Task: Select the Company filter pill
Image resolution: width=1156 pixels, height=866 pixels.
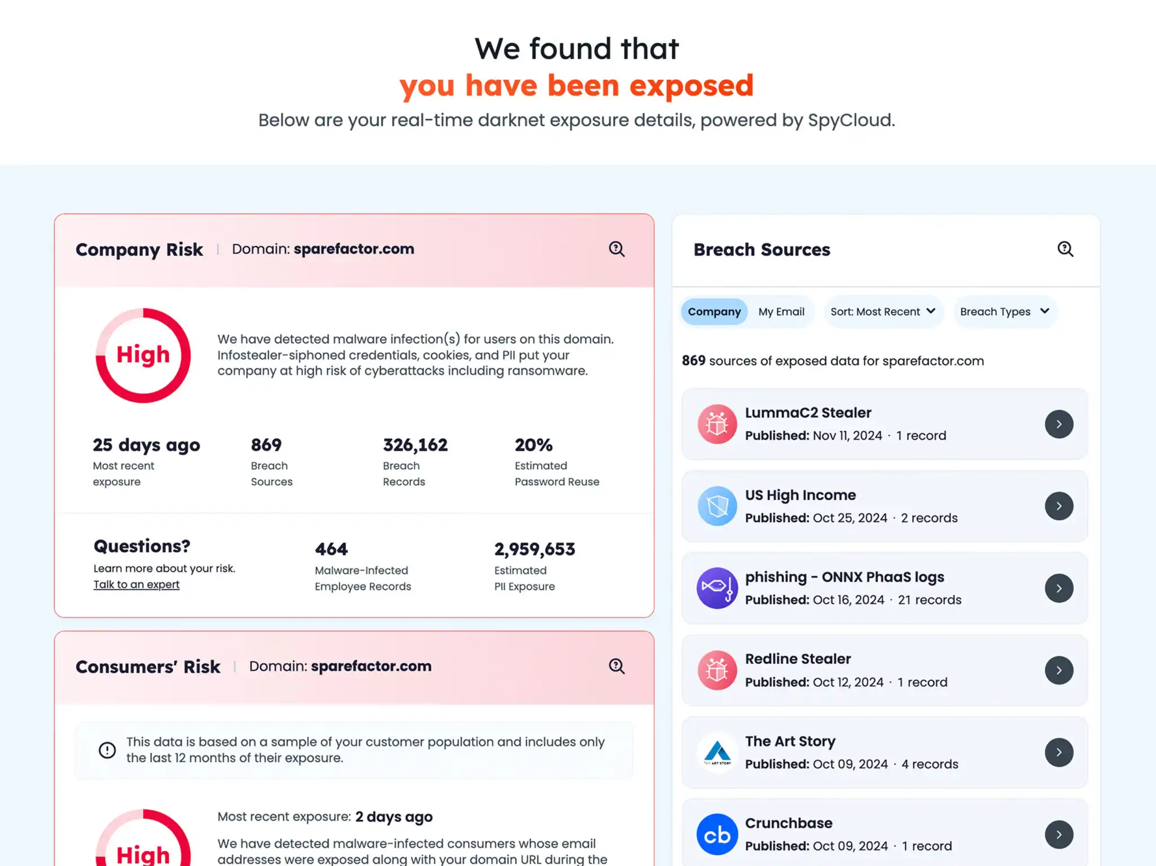Action: click(714, 312)
